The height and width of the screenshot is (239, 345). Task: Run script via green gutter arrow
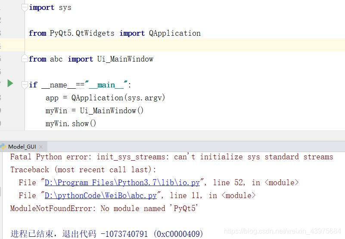10,84
